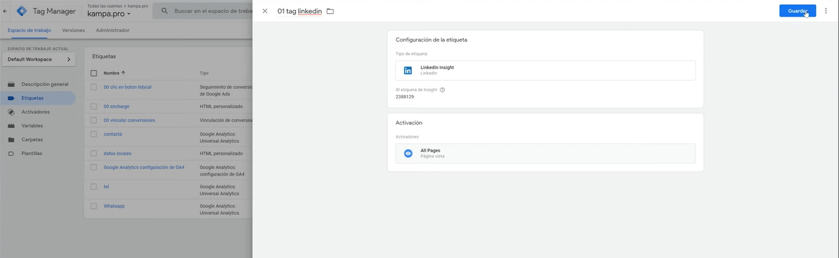Click the Plantillas sidebar icon
Viewport: 839px width, 258px height.
[10, 154]
